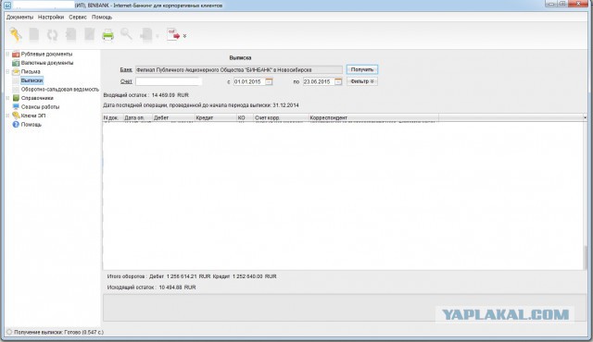
Task: Click the Исходящий остаток 10 494.88 RUR text
Action: (151, 287)
